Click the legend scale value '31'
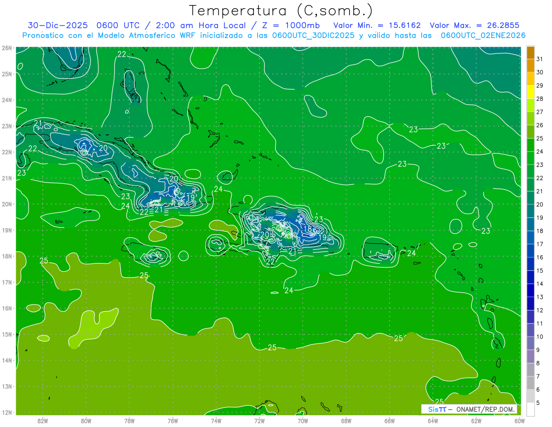The width and height of the screenshot is (552, 427). [x=540, y=59]
